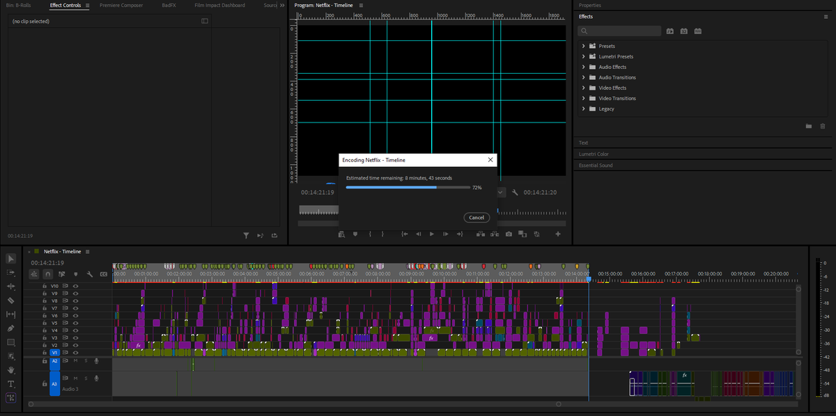
Task: Open the Properties panel tab
Action: point(589,5)
